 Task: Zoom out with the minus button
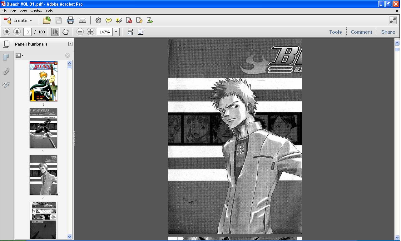(x=80, y=32)
